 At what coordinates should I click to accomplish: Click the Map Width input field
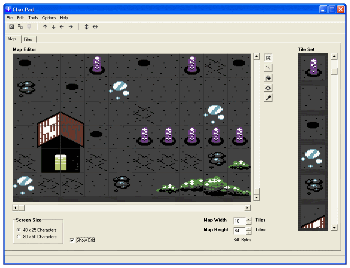240,221
